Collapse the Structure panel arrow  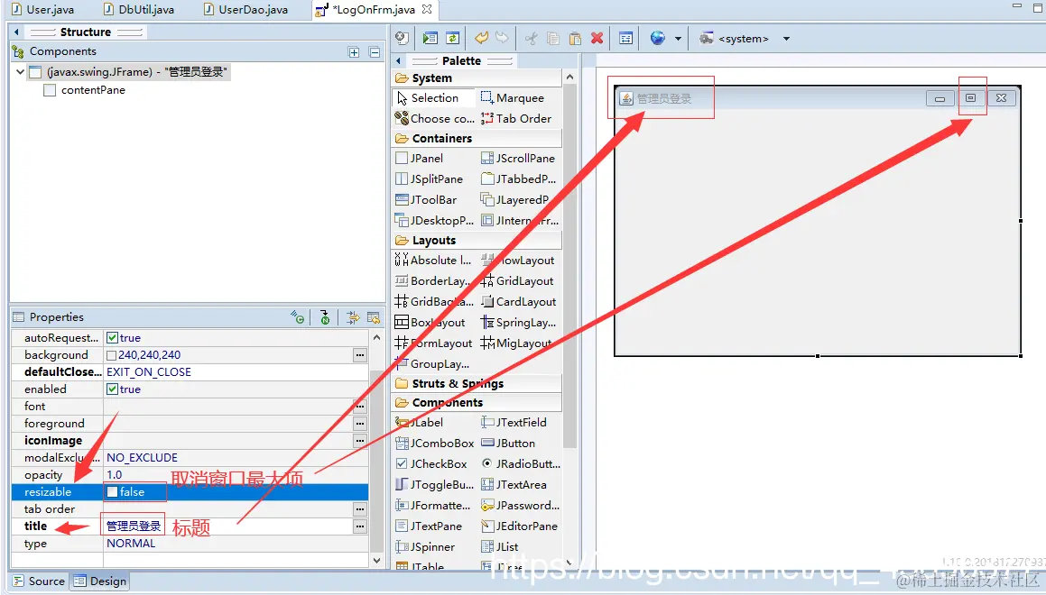(16, 32)
